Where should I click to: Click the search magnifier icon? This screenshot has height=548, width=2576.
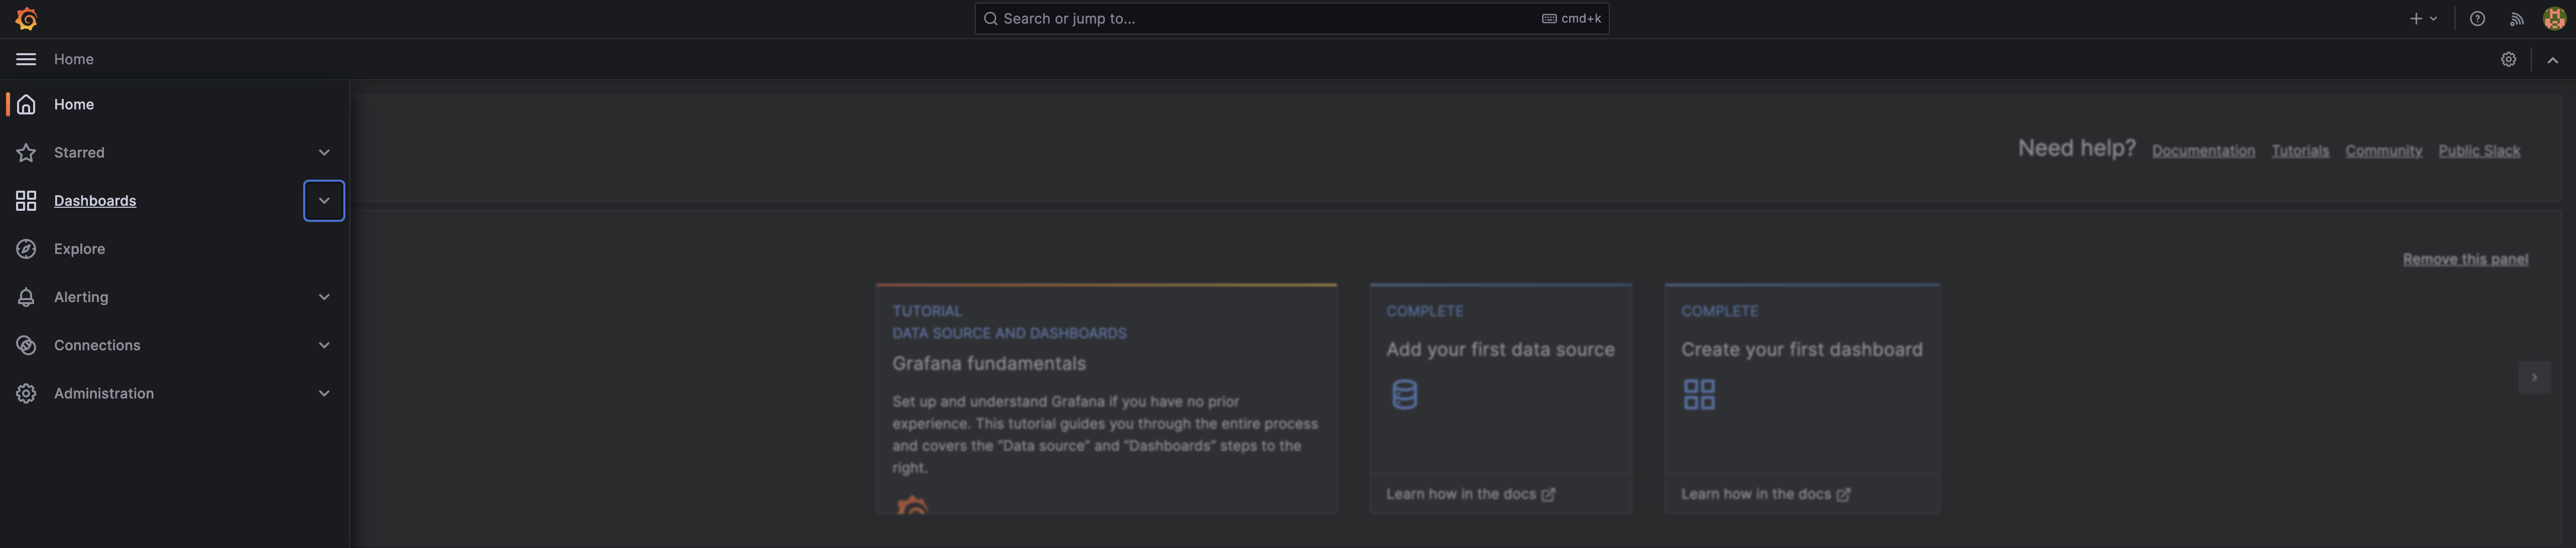[990, 19]
